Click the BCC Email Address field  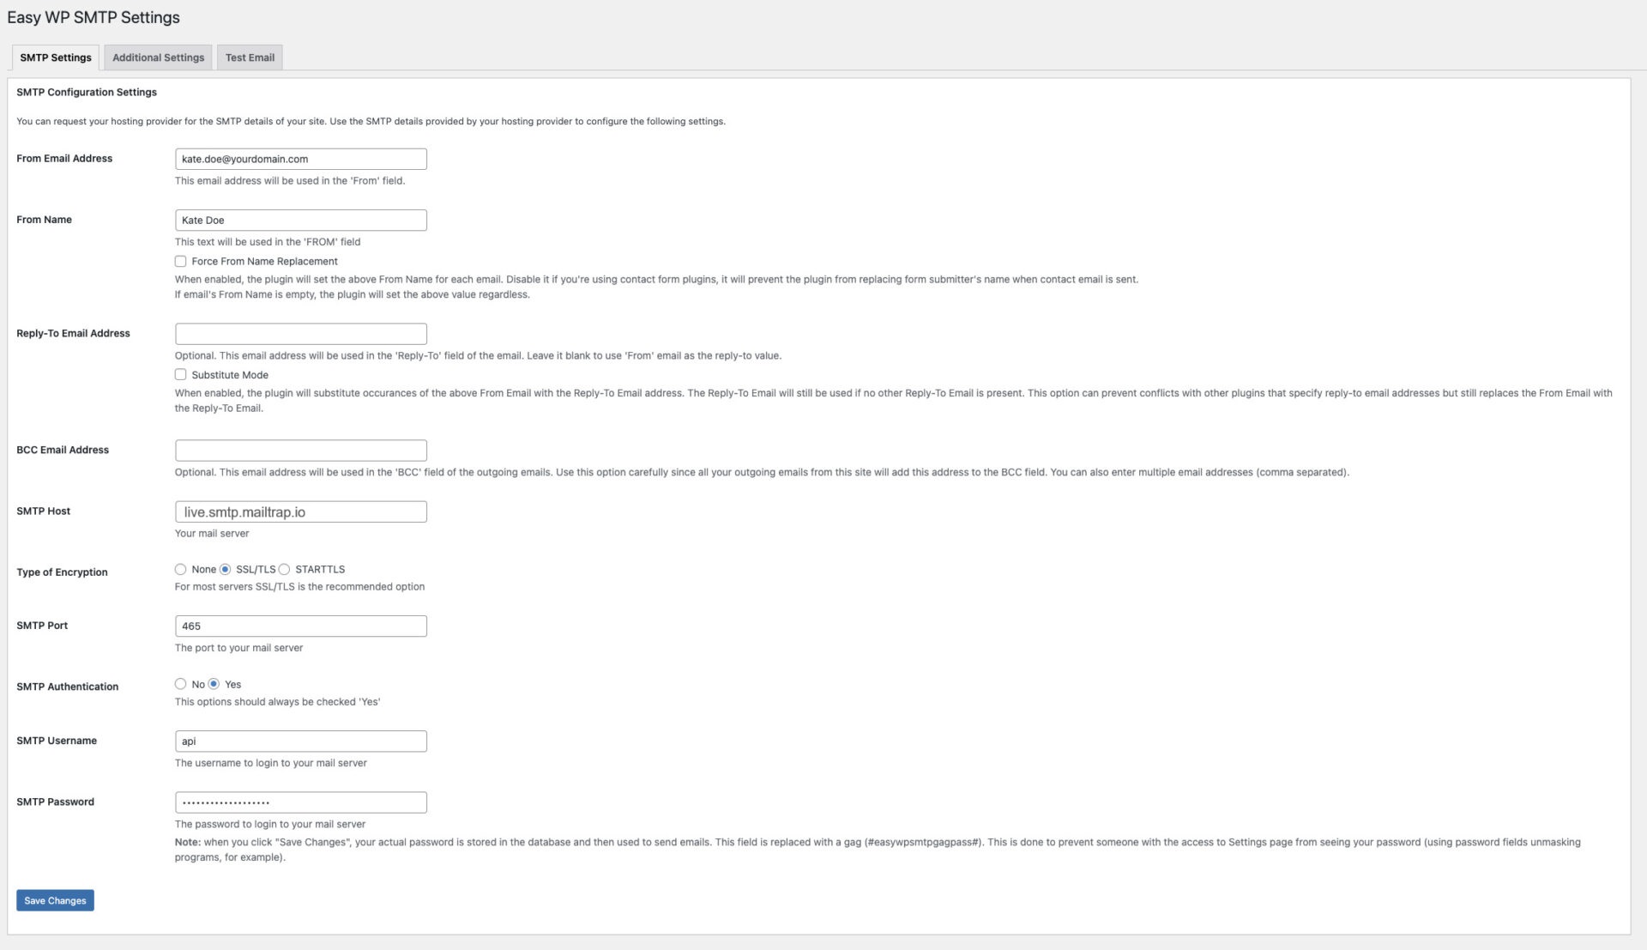tap(300, 450)
